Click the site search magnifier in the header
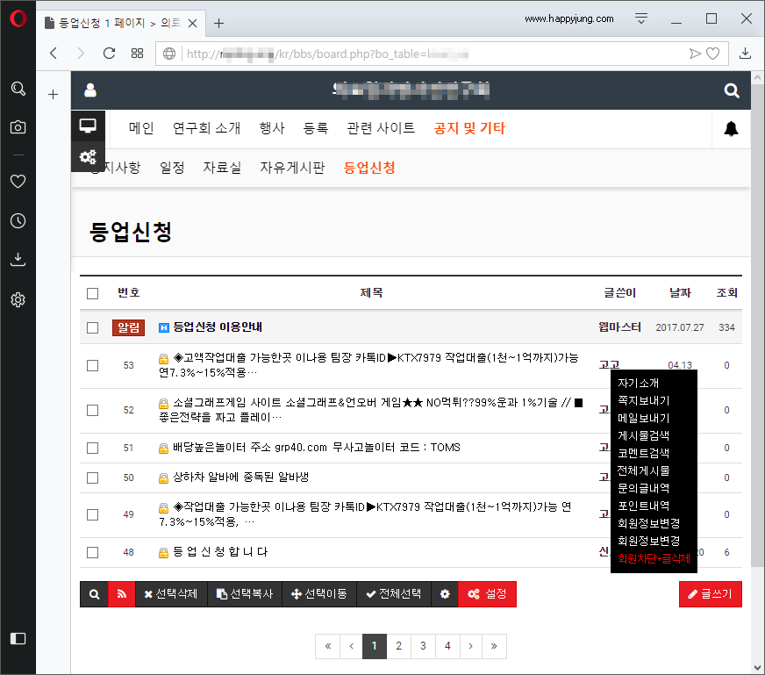 pyautogui.click(x=732, y=90)
